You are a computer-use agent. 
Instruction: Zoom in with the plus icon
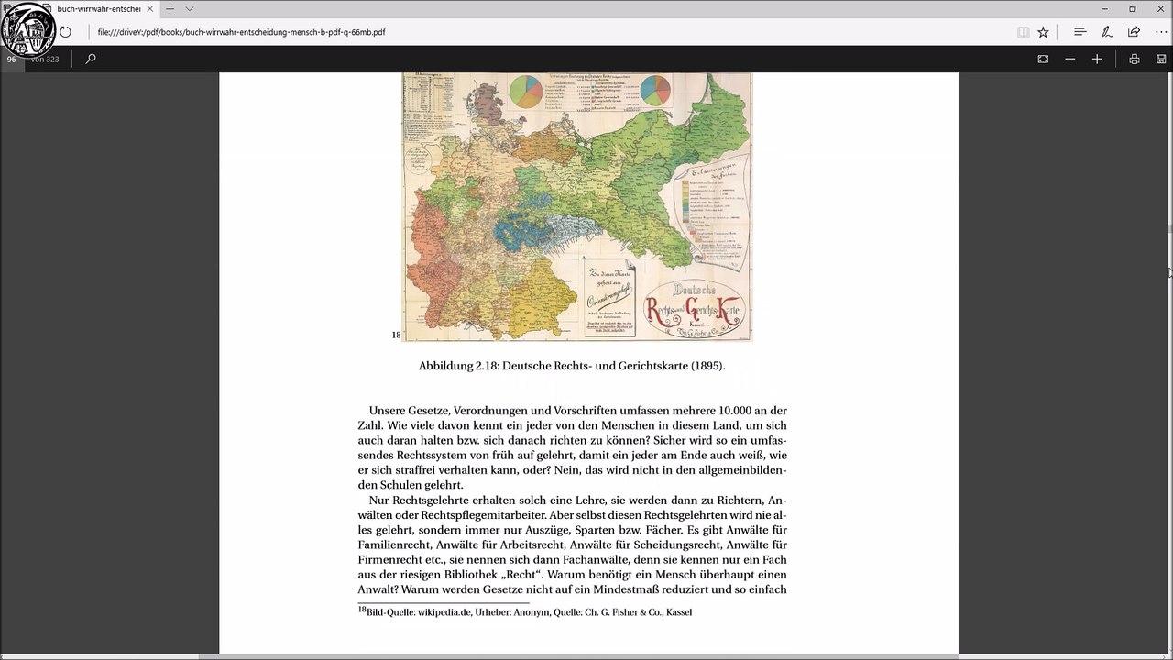coord(1097,59)
